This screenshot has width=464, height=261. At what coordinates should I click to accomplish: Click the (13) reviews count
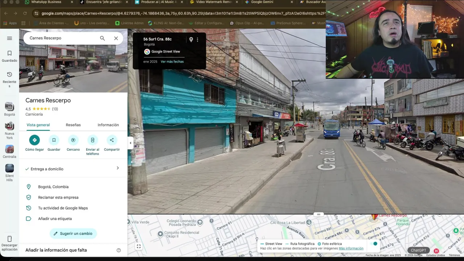55,109
